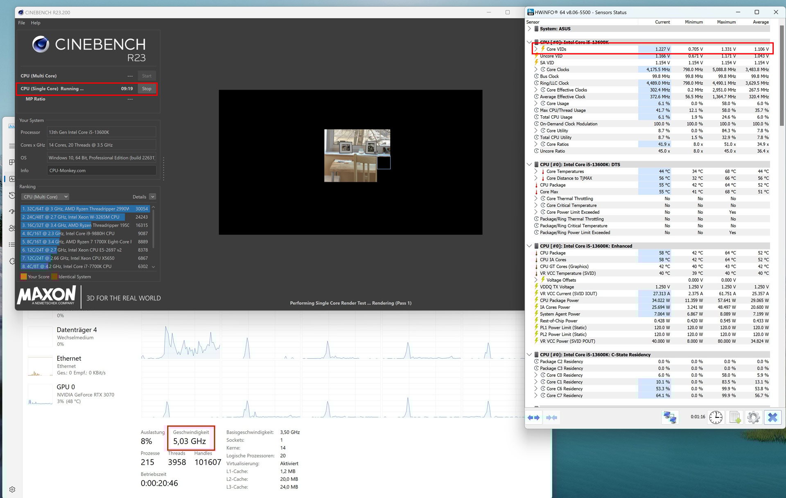Open the CPU (Multi Core) ranking dropdown
The width and height of the screenshot is (786, 498).
(x=45, y=197)
